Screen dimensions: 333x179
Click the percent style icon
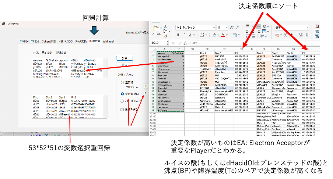pyautogui.click(x=285, y=35)
